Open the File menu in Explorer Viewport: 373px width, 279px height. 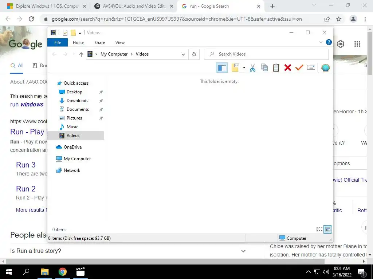[58, 43]
